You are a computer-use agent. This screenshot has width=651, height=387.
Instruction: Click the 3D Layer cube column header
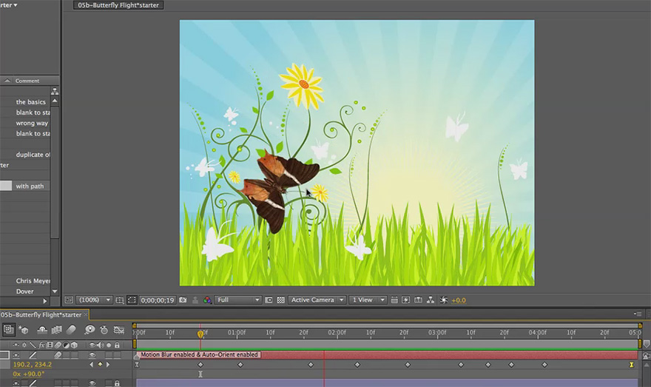(74, 345)
